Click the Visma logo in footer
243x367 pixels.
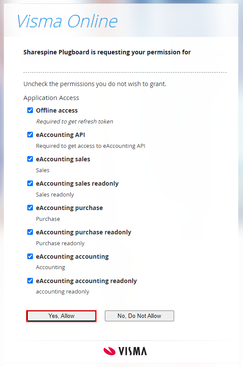point(125,351)
